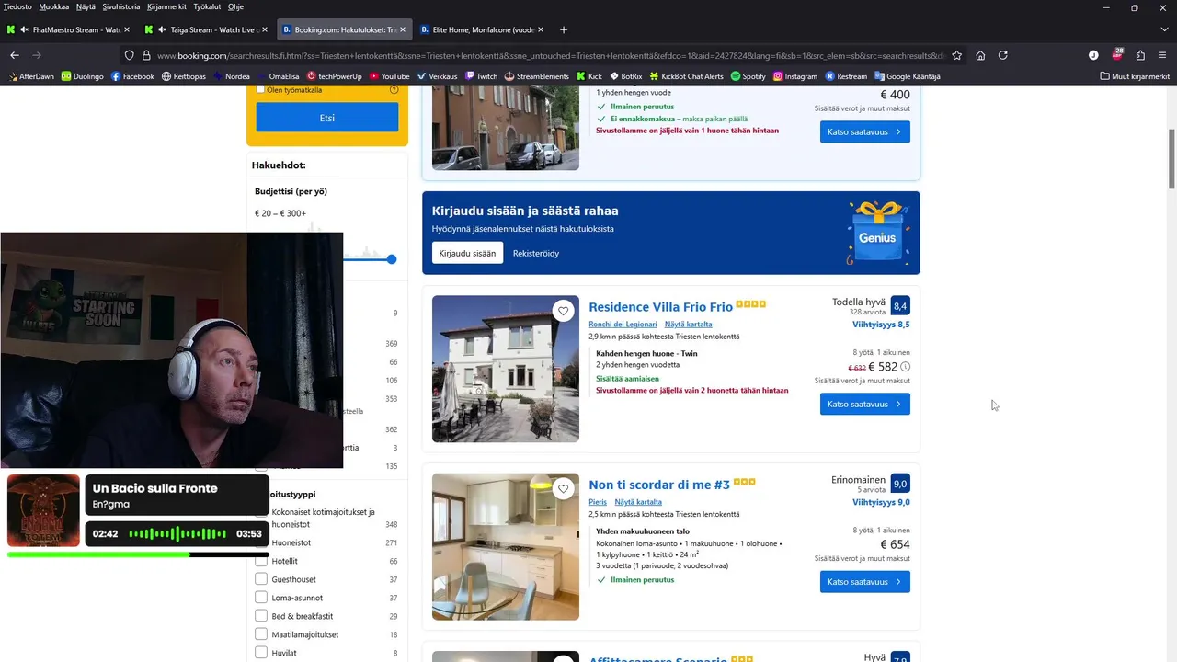Open the Facebook bookmark
Viewport: 1177px width, 662px height.
(x=132, y=76)
